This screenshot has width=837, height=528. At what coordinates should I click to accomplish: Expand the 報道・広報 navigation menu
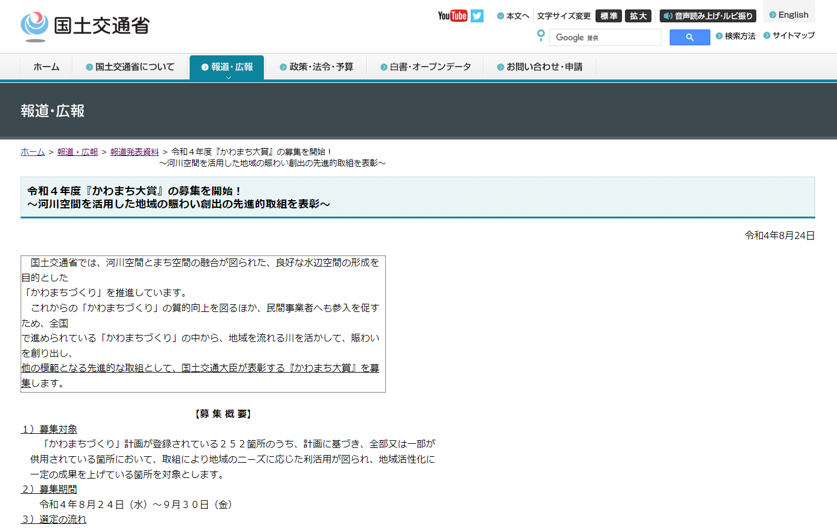coord(227,67)
